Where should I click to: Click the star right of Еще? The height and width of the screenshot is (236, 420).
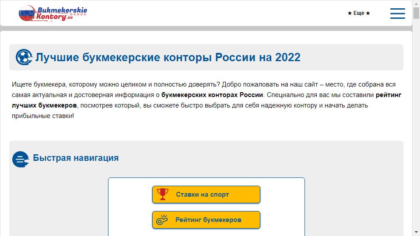coord(368,14)
